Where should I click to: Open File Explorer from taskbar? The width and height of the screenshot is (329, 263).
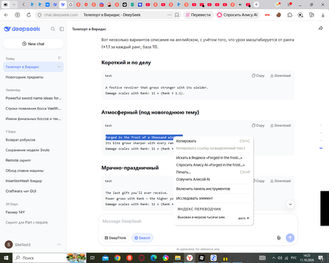[178, 258]
